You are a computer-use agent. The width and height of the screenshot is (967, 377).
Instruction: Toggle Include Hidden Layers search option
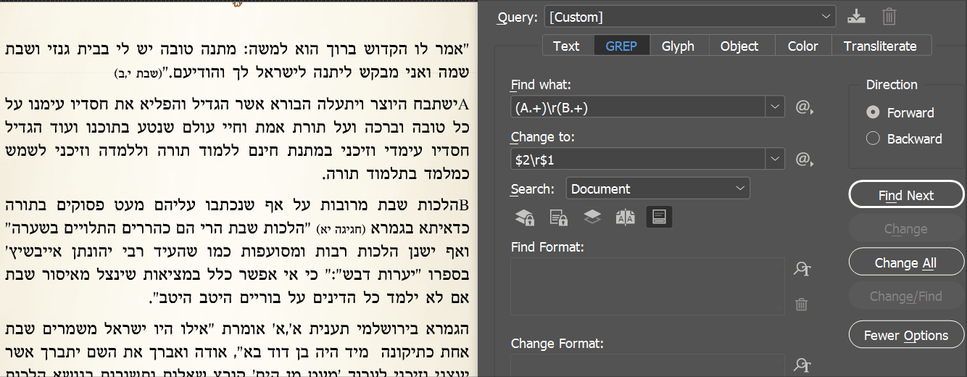[592, 217]
